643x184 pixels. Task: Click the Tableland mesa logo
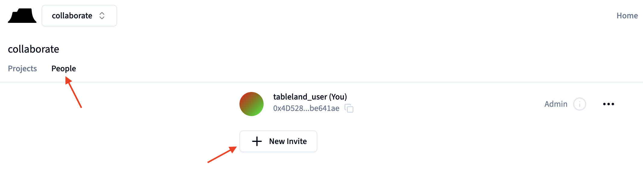coord(22,16)
